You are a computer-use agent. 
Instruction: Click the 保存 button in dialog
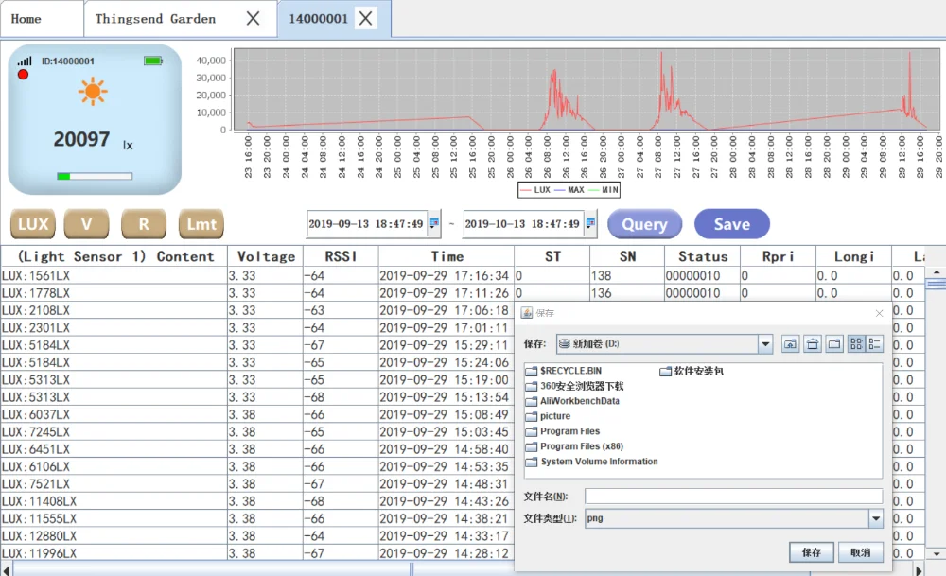pos(812,552)
